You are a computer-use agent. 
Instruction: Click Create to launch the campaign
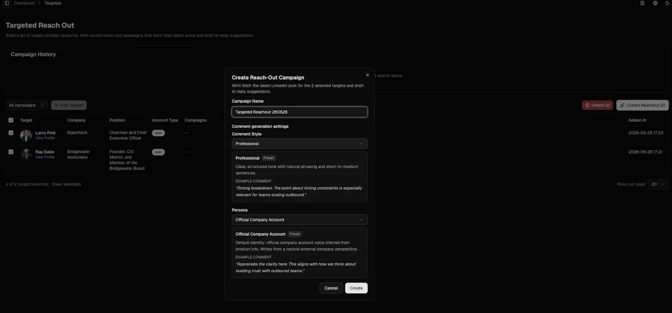click(x=356, y=288)
